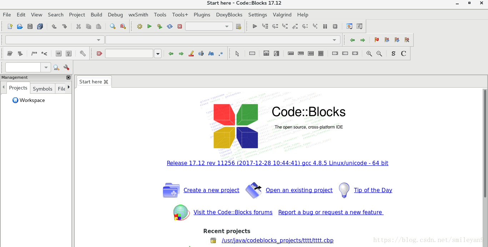488x247 pixels.
Task: Click the Break debugger pause icon
Action: (x=325, y=26)
